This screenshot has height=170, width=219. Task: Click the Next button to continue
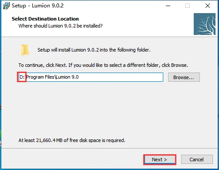pos(160,160)
